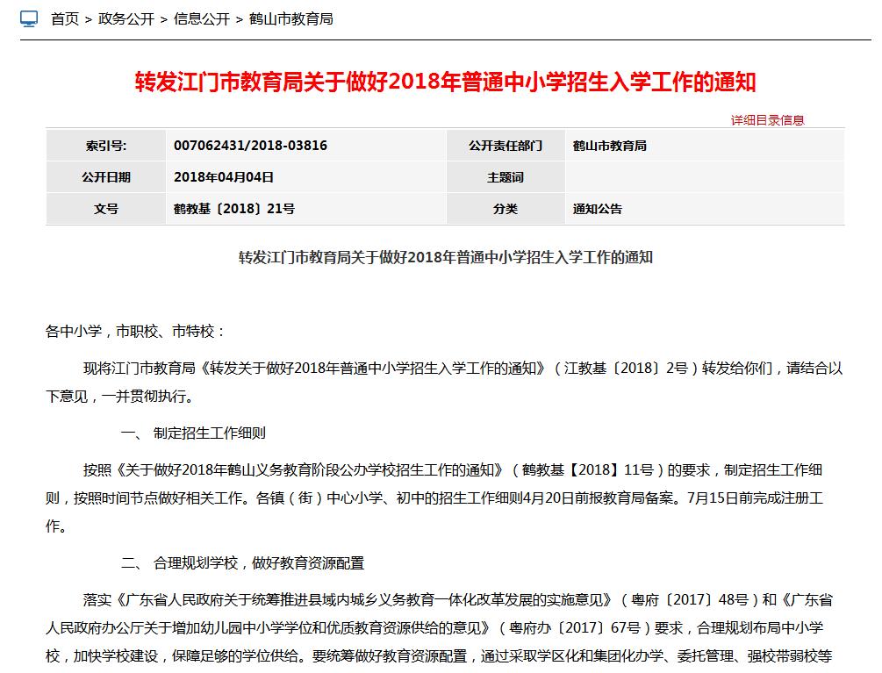This screenshot has width=882, height=673.
Task: Open 鹤山市教育局 in the breadcrumb trail
Action: tap(291, 19)
